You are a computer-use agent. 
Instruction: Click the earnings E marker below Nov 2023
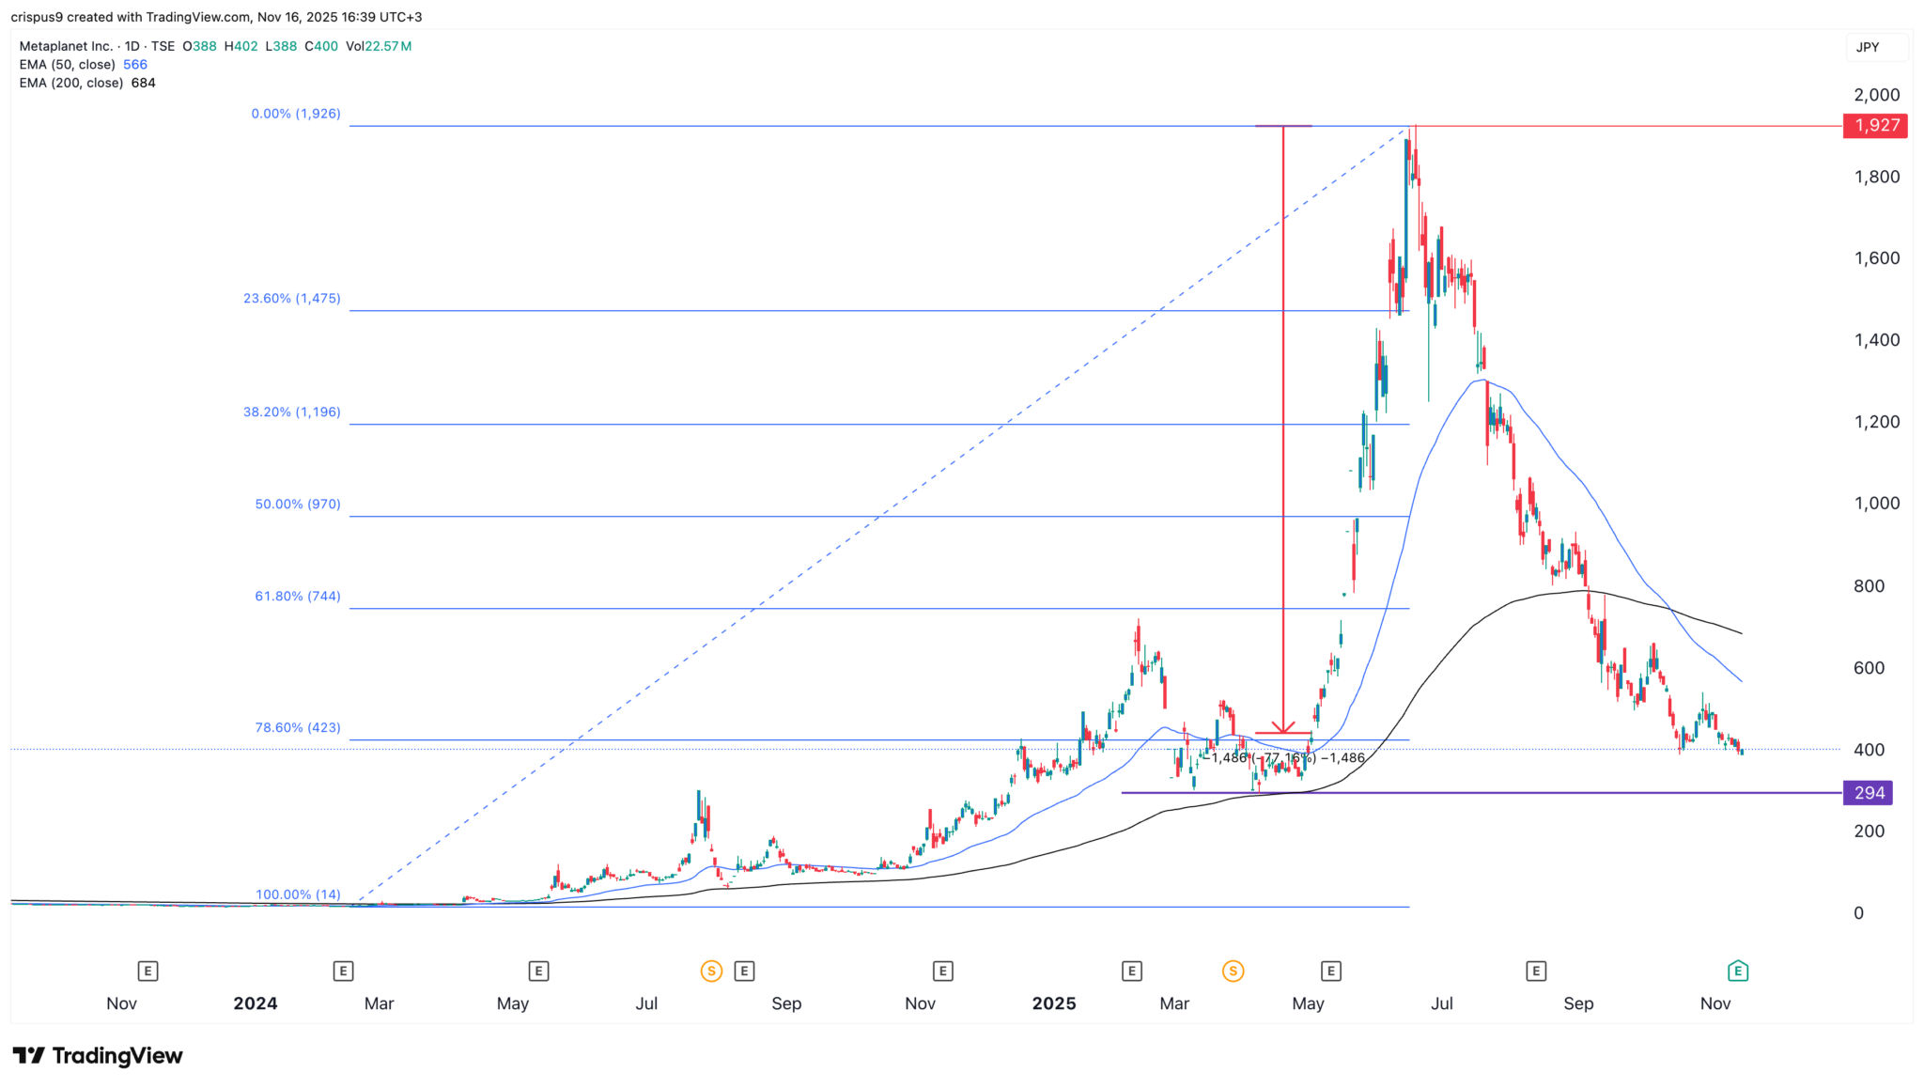(147, 971)
